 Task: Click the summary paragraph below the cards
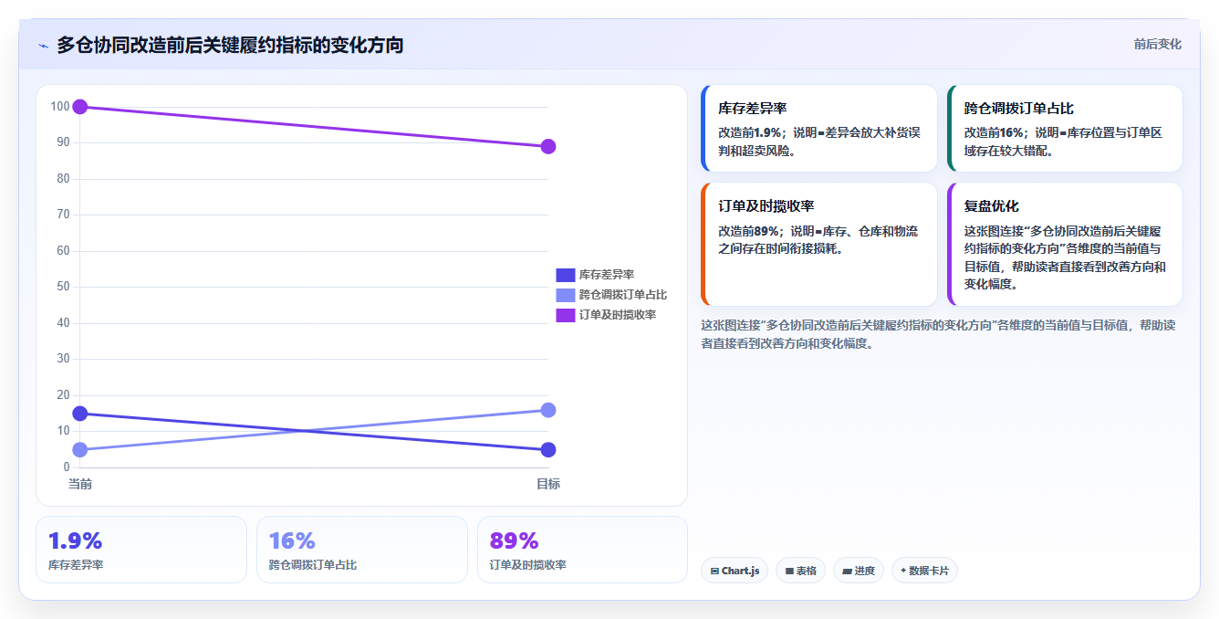point(936,334)
